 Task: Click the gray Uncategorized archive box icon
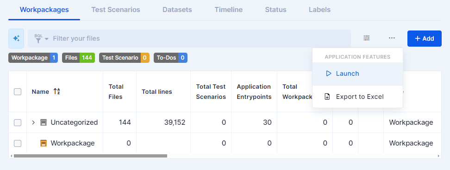click(44, 122)
